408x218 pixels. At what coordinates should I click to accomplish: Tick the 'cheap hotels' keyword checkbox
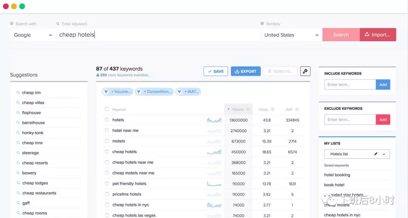107,152
